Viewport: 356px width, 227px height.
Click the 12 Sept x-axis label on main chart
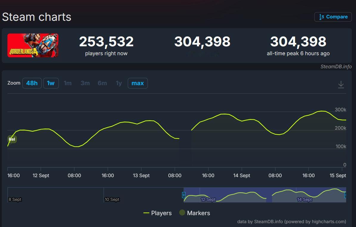(x=41, y=175)
